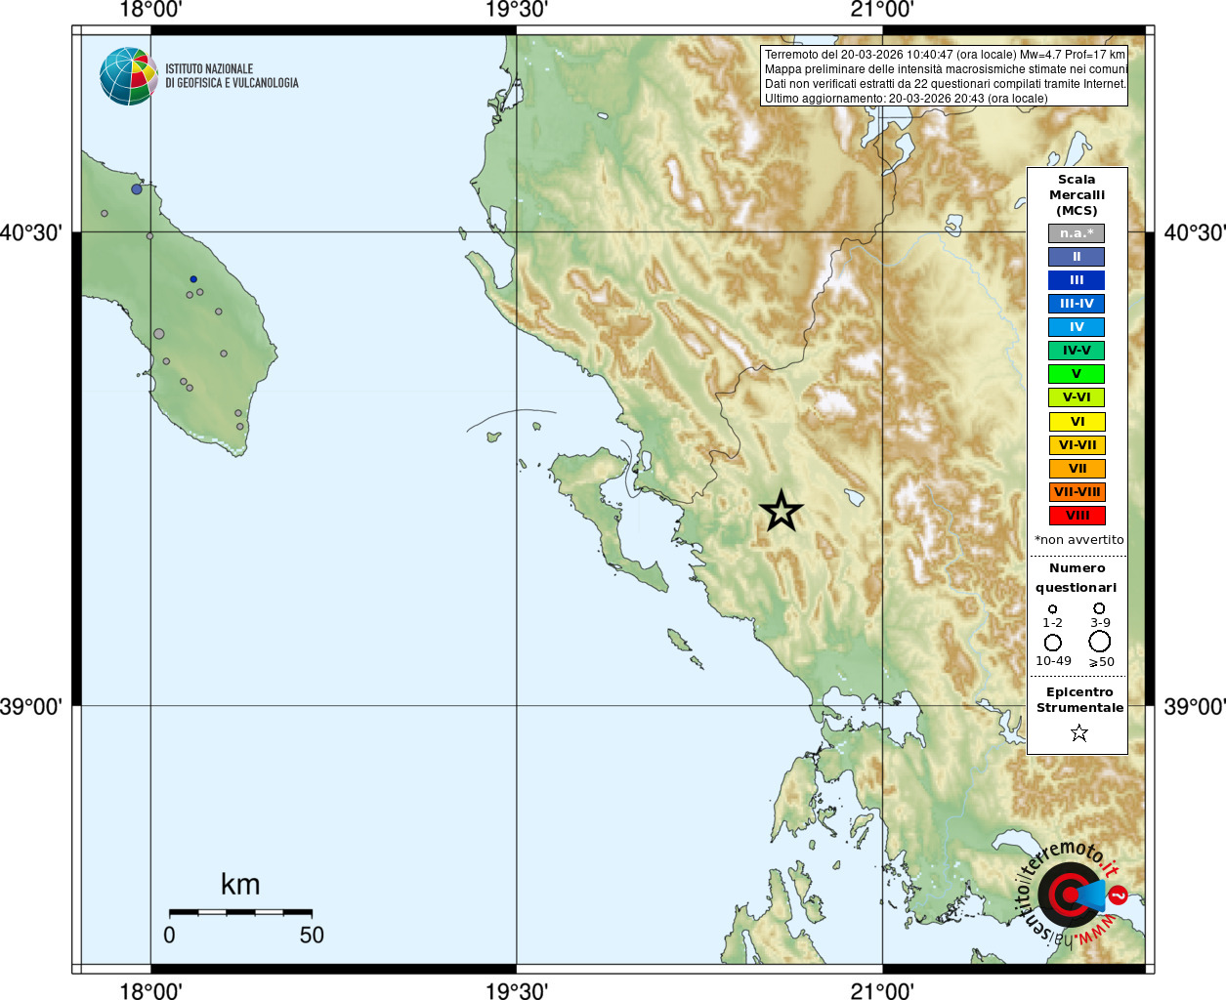Select the blue III legend swatch

(x=1077, y=280)
